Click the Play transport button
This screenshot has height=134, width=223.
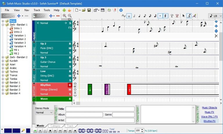tap(40, 131)
